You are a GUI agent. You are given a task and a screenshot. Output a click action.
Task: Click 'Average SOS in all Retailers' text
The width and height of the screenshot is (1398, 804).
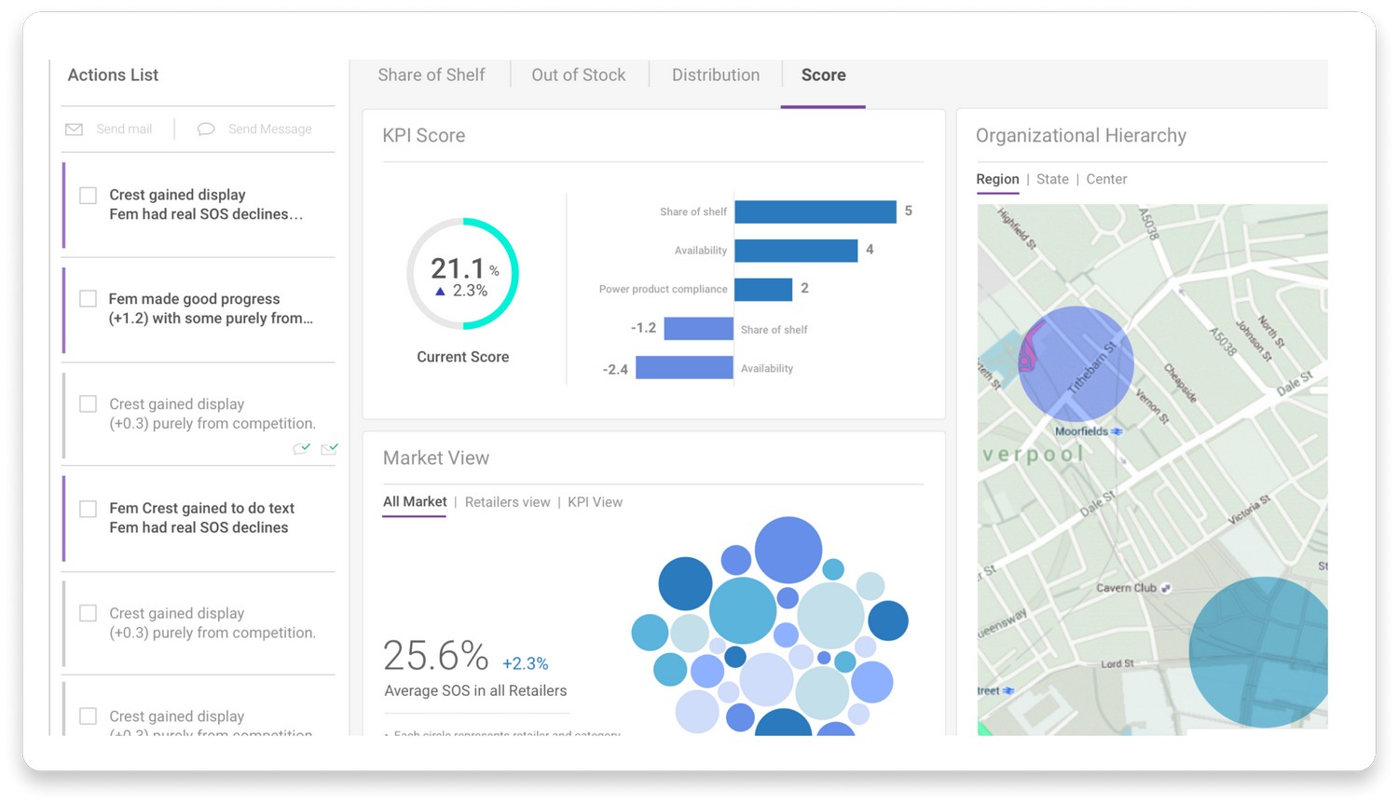pos(476,691)
